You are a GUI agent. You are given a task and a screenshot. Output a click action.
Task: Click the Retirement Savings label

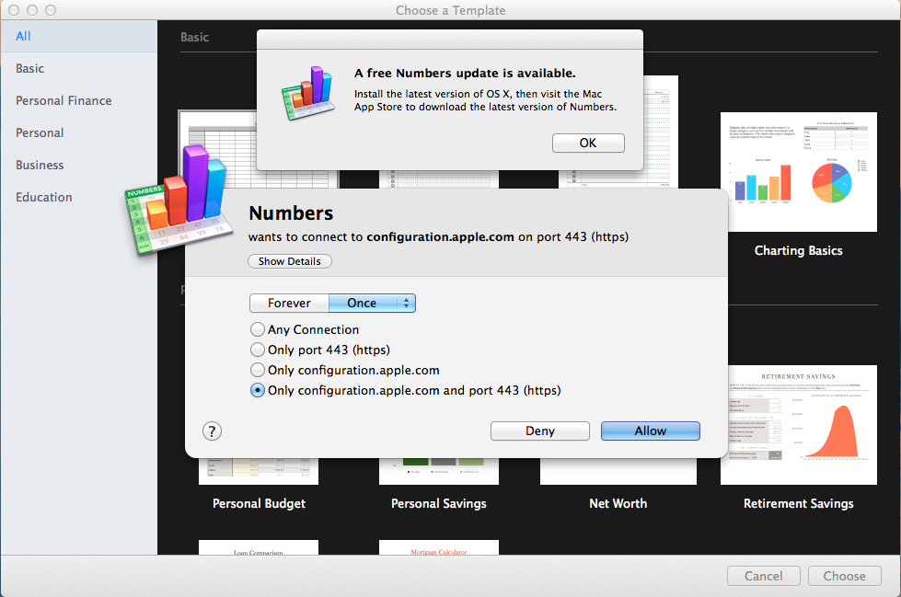point(798,503)
